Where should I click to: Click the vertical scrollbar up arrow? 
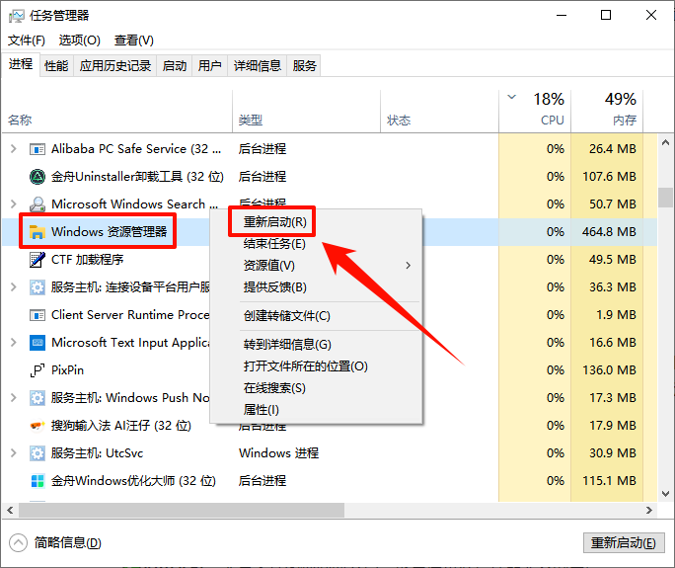click(665, 142)
